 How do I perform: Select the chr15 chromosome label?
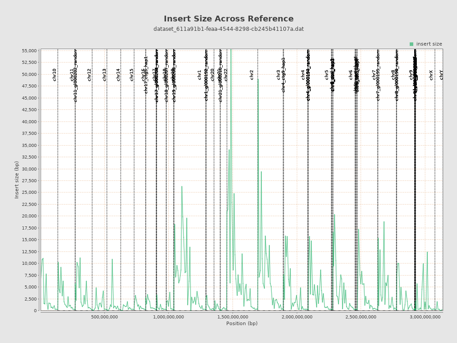(132, 75)
